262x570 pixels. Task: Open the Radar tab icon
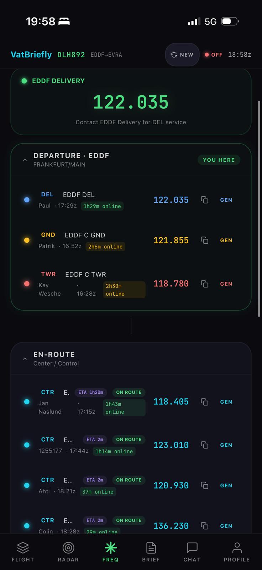point(68,548)
